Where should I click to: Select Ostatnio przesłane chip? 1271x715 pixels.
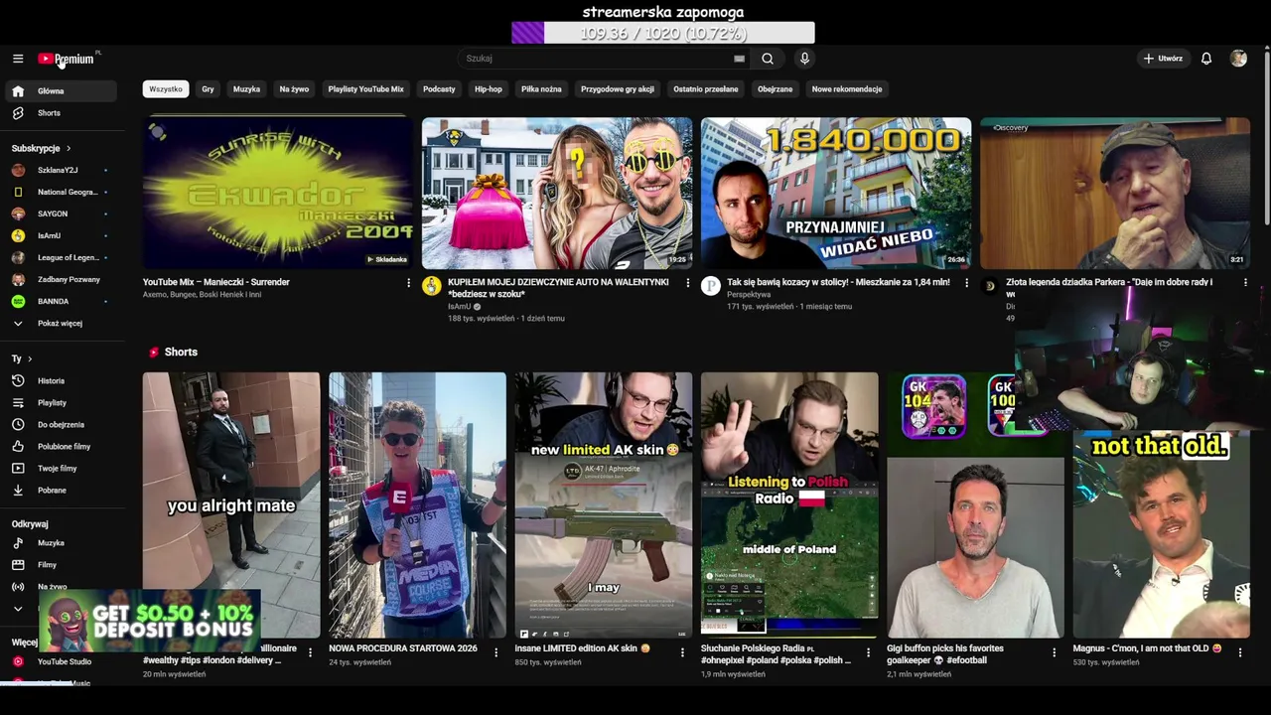click(706, 89)
